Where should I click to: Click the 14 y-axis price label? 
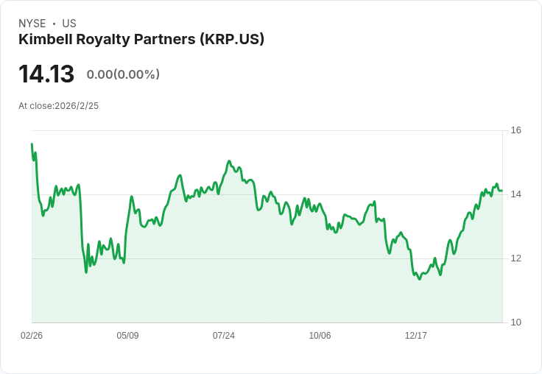[515, 194]
